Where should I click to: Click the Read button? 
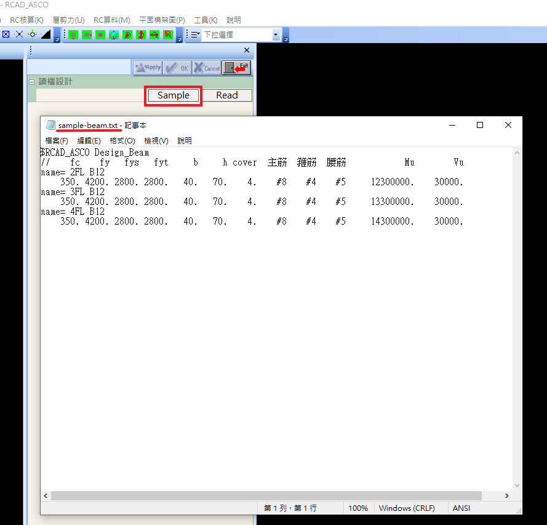tap(227, 95)
